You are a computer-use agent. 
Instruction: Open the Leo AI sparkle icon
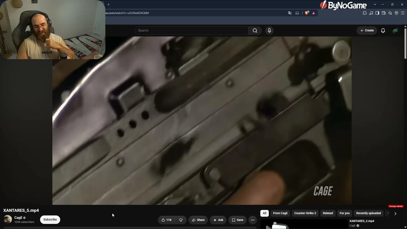[x=390, y=13]
